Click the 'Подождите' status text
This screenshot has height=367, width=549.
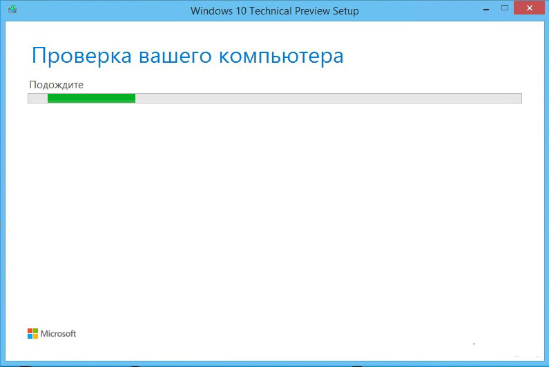57,85
